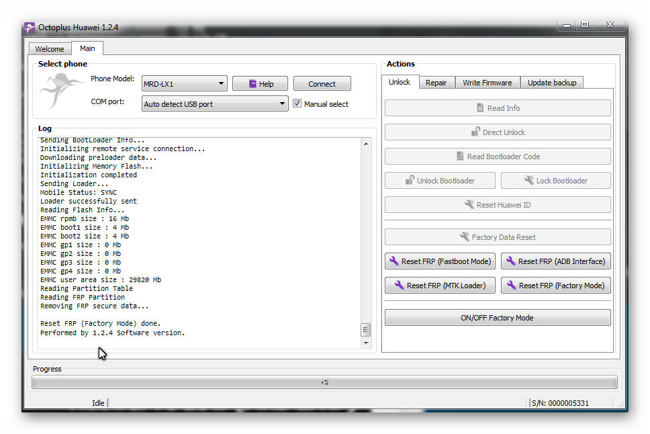Click the document icon on Read Info

pos(480,108)
